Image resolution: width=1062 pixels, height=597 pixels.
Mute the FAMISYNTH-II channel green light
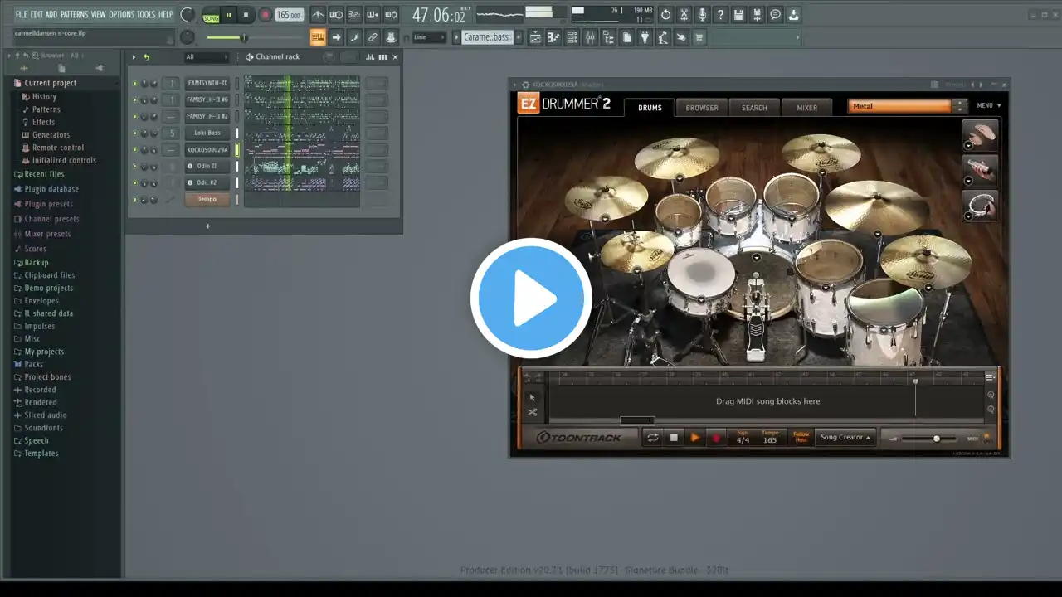(x=135, y=83)
